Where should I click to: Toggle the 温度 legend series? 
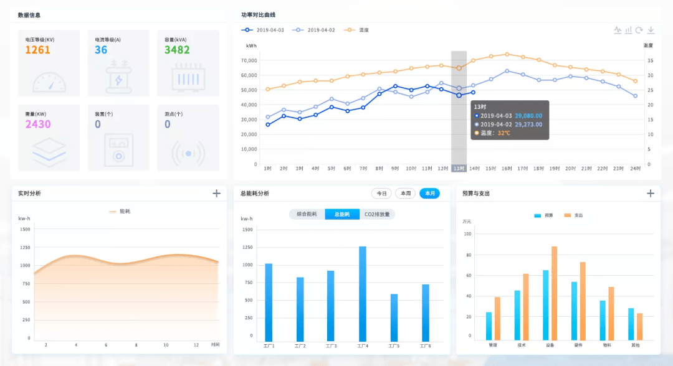[x=356, y=30]
